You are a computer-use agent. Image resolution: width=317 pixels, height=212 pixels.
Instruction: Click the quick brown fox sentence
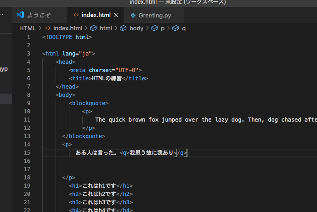click(x=206, y=120)
